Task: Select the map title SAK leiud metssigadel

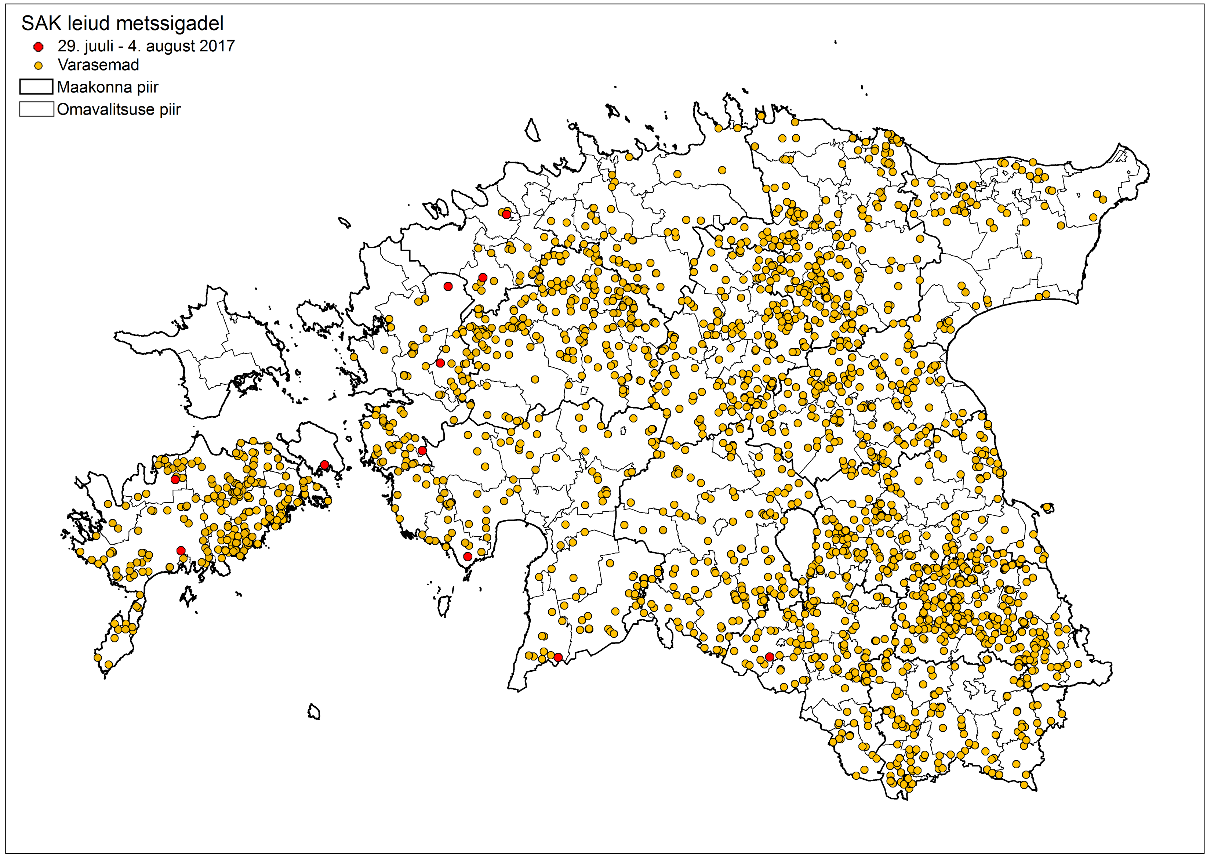Action: 122,23
